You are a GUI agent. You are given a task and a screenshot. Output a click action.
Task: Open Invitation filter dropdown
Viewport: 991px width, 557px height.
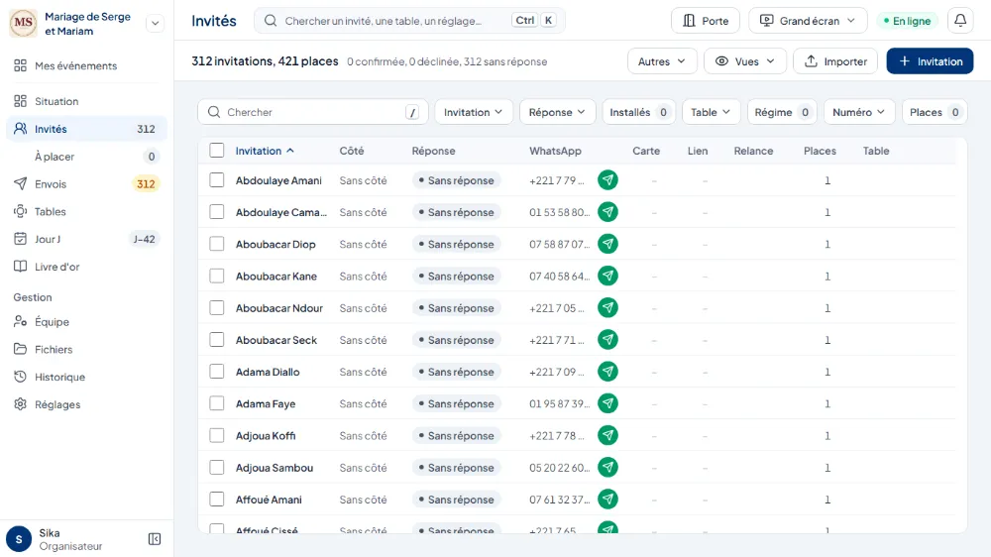click(473, 112)
